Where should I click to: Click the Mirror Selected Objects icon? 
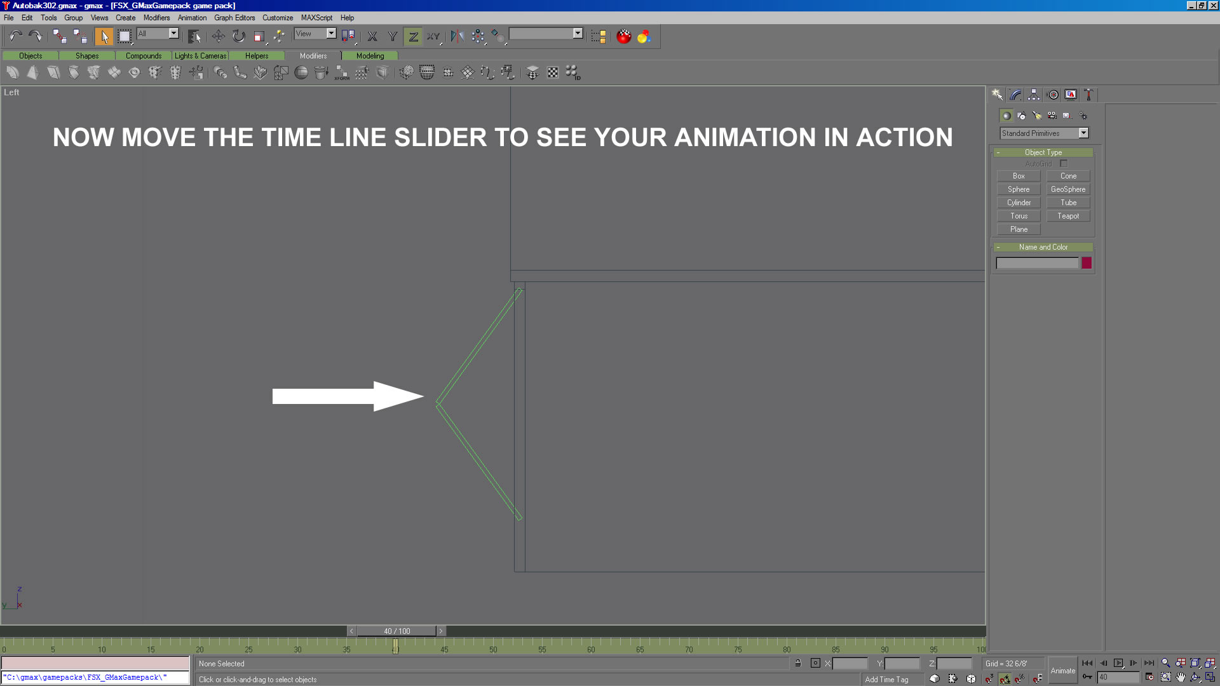tap(457, 36)
